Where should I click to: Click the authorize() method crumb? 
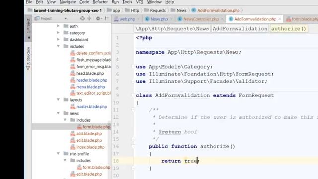click(x=289, y=29)
